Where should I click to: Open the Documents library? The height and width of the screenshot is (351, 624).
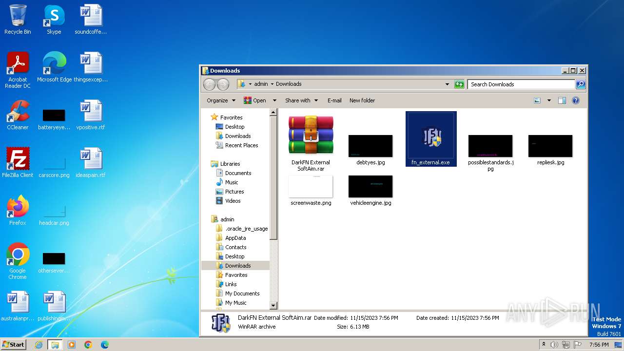234,173
